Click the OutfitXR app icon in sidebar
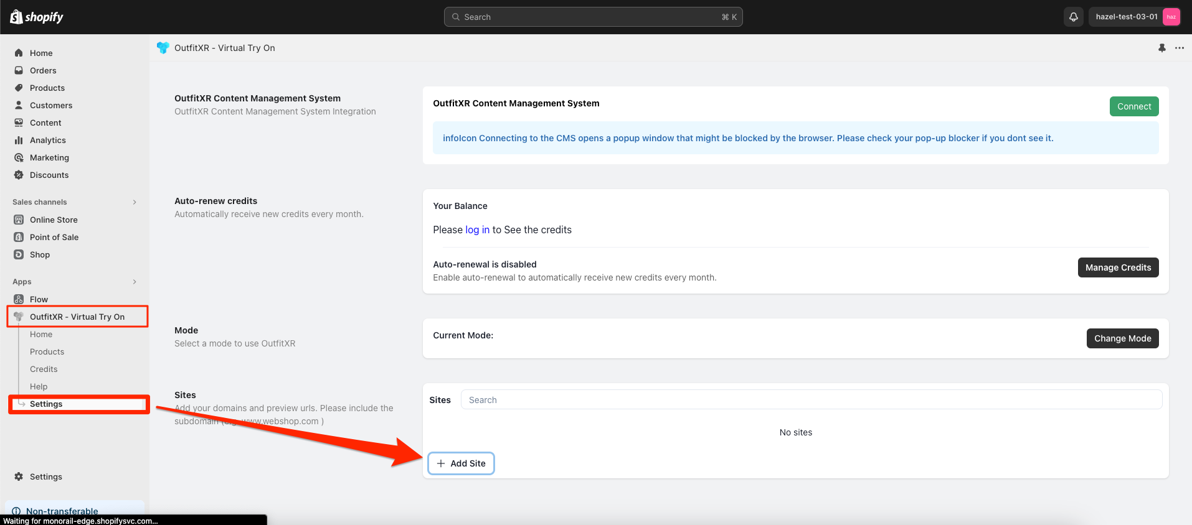1192x525 pixels. coord(19,317)
